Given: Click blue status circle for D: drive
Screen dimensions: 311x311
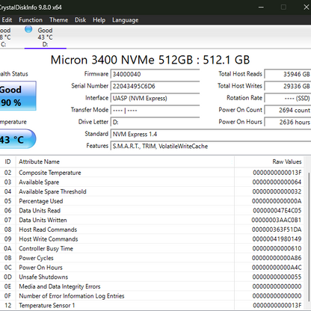Looking at the screenshot, I should point(28,29).
